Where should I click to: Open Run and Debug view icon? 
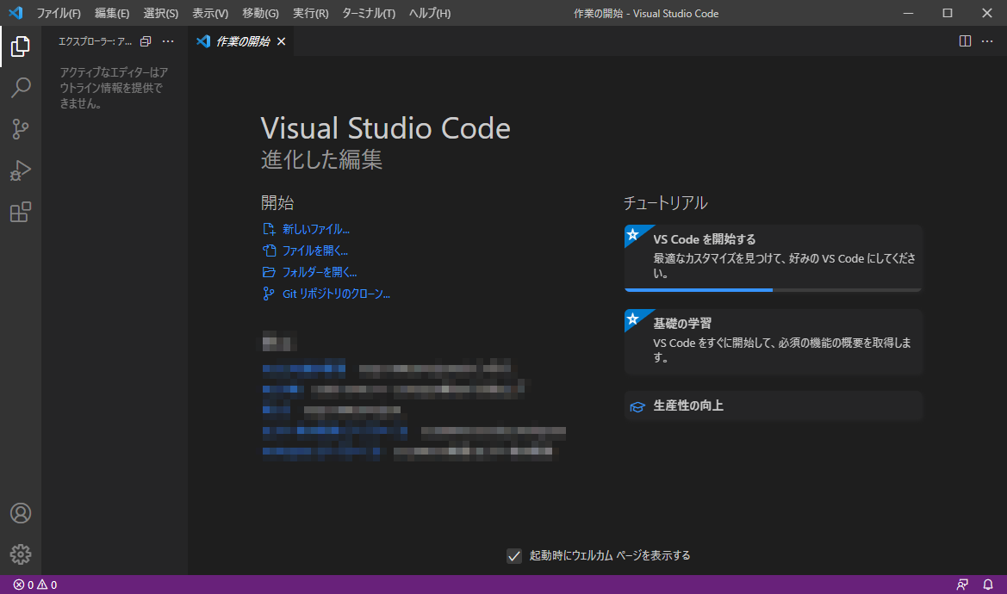tap(21, 170)
